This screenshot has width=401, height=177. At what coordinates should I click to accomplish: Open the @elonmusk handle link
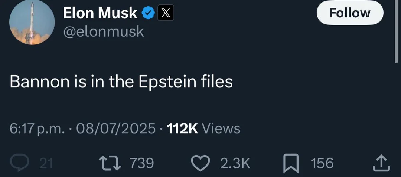click(104, 31)
